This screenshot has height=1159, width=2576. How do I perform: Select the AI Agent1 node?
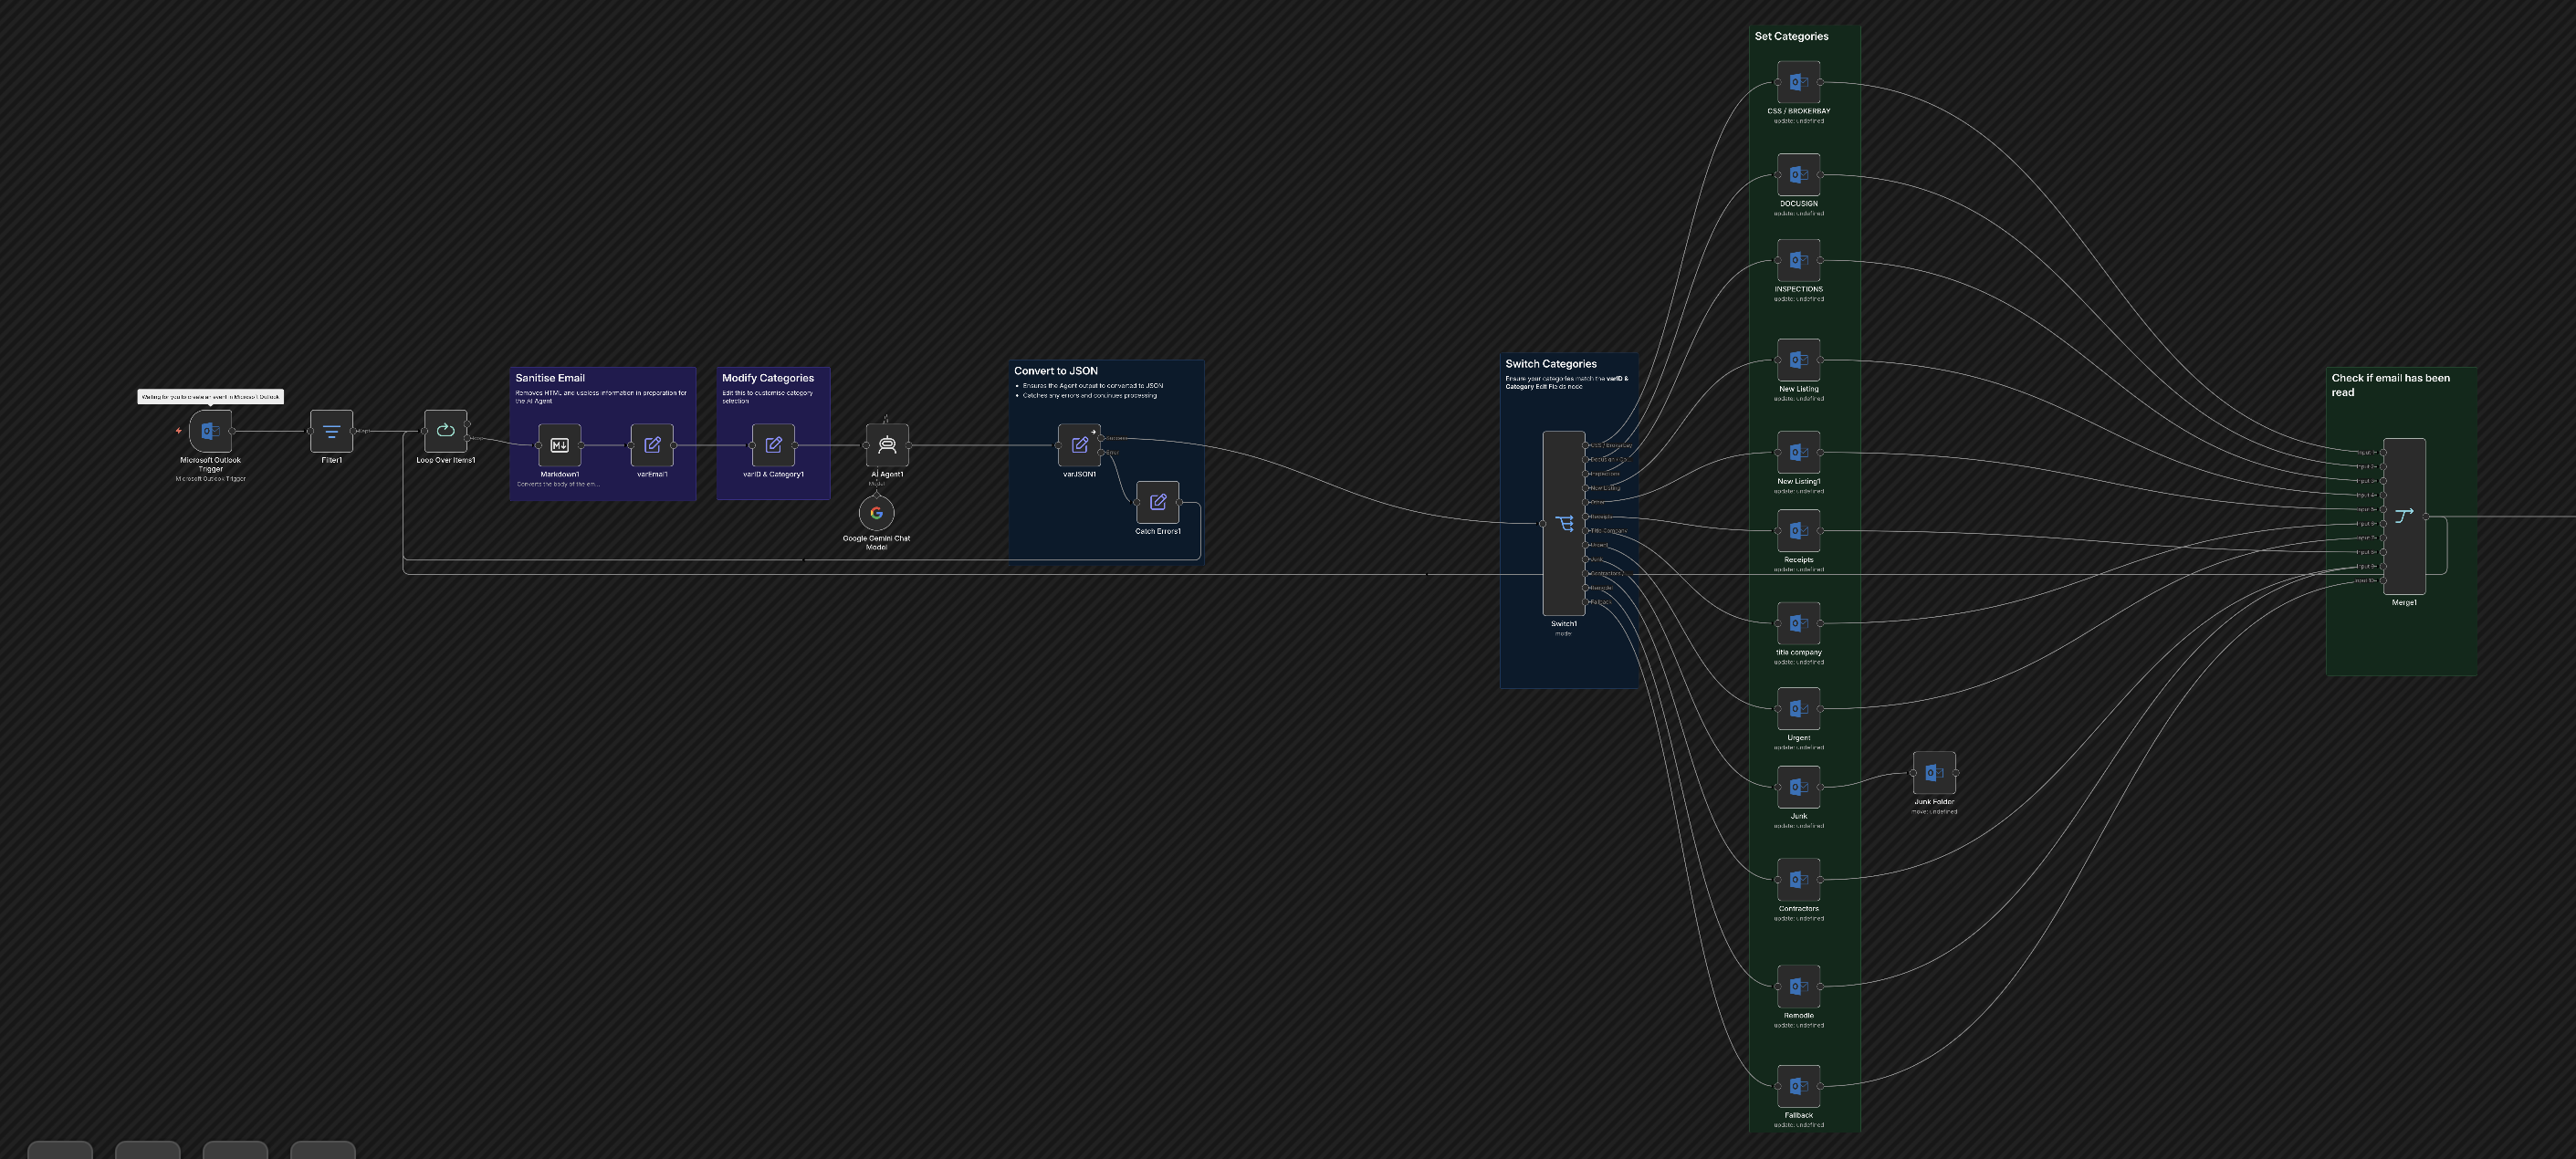[887, 445]
